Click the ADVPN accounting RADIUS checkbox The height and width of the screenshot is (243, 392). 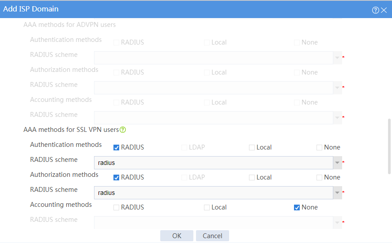point(116,103)
